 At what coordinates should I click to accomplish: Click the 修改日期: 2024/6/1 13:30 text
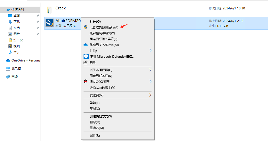227,8
